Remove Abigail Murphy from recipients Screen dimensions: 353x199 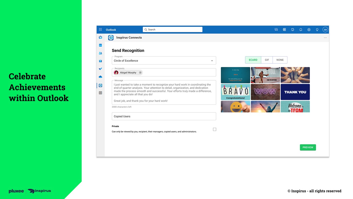(x=140, y=73)
